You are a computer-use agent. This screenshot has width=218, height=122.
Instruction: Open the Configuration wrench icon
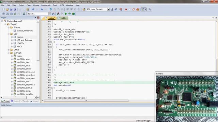click(x=150, y=9)
